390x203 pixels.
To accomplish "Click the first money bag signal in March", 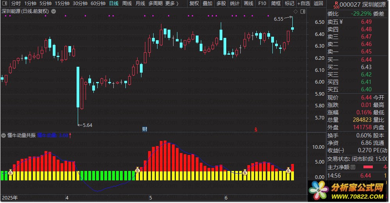I will (x=11, y=172).
